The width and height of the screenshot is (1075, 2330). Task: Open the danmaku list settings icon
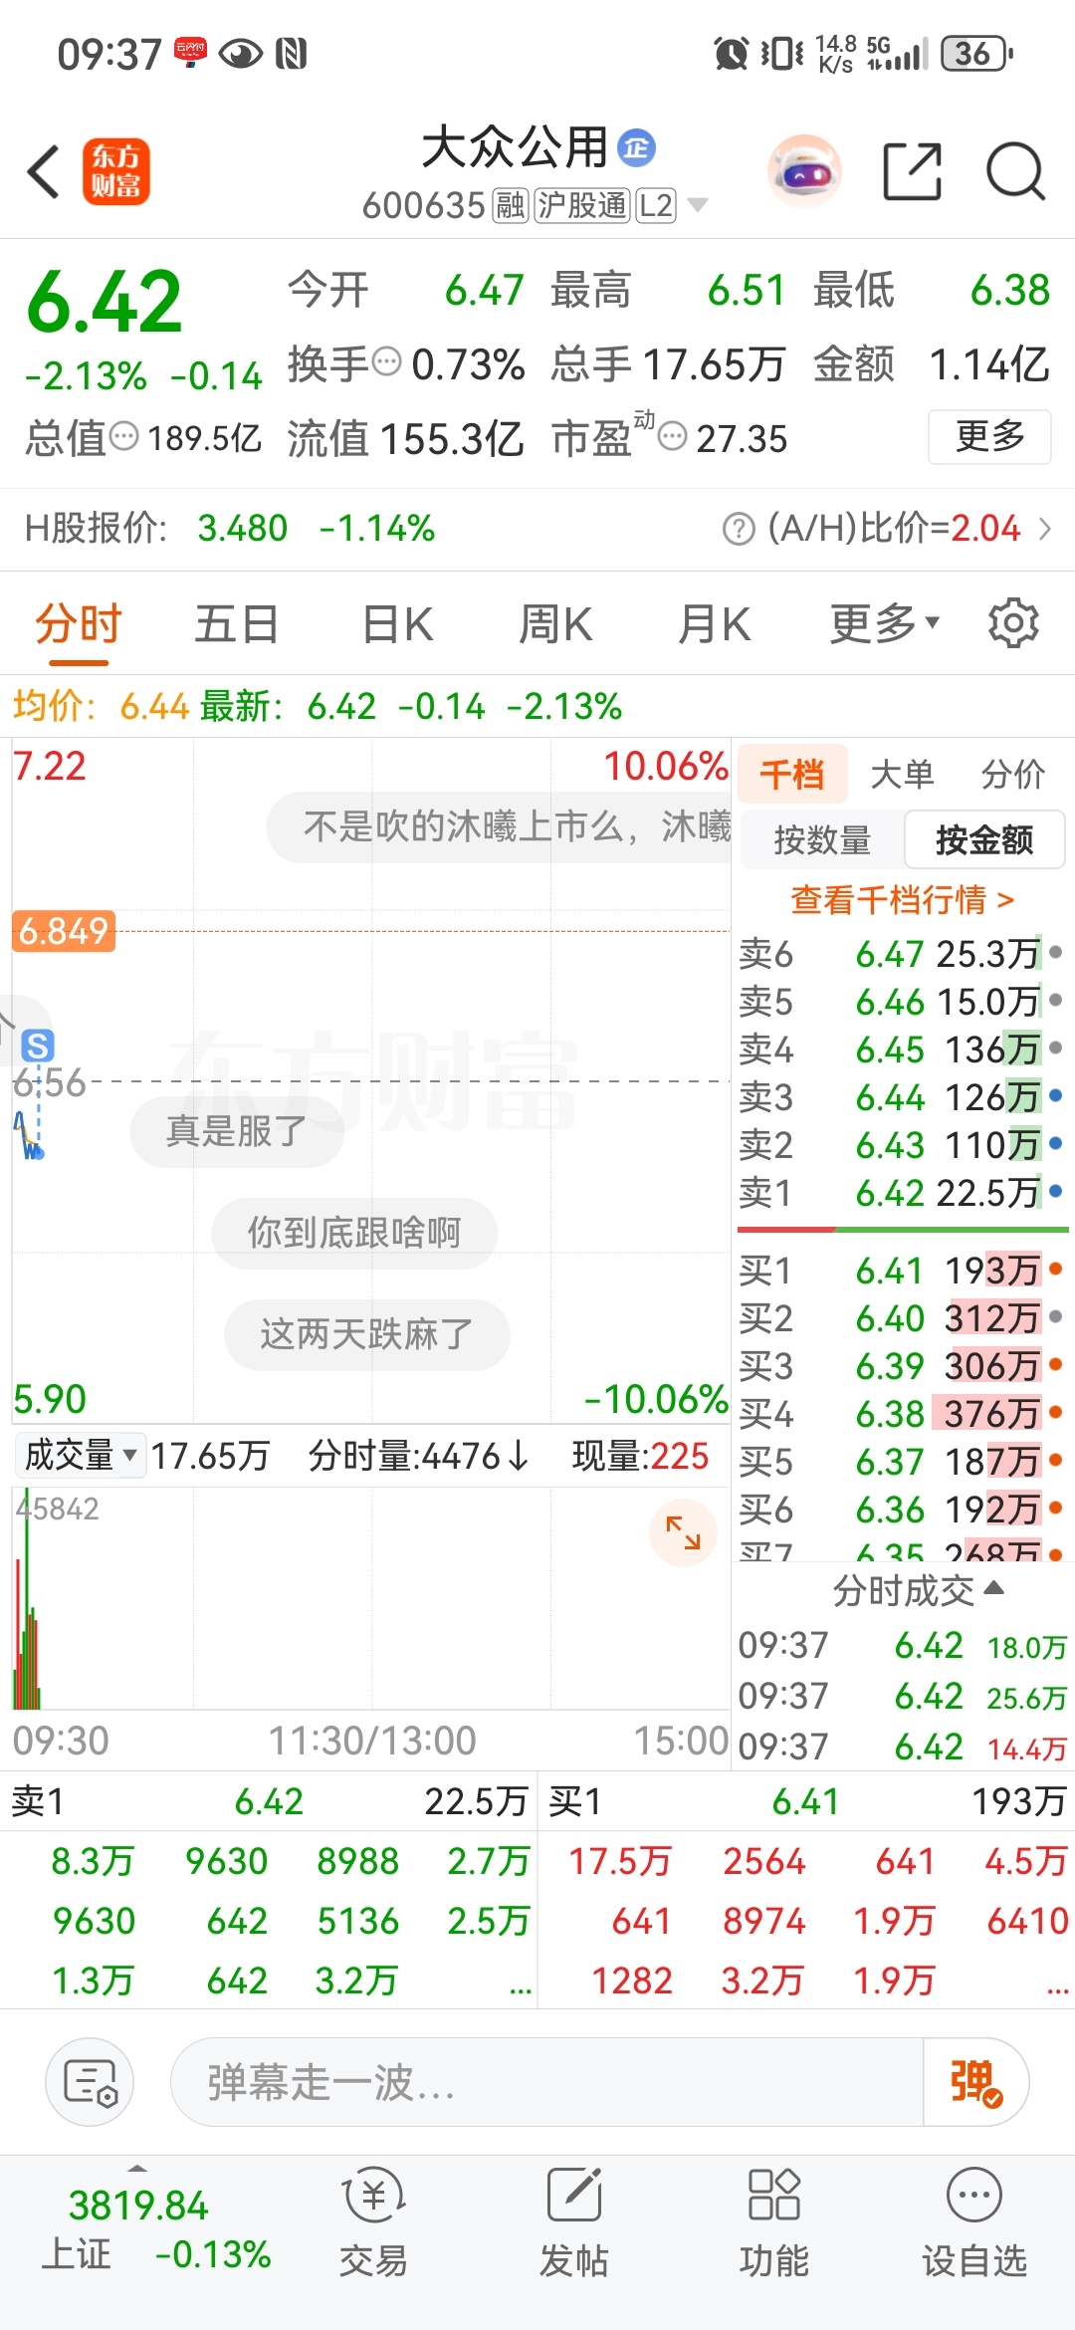point(90,2082)
